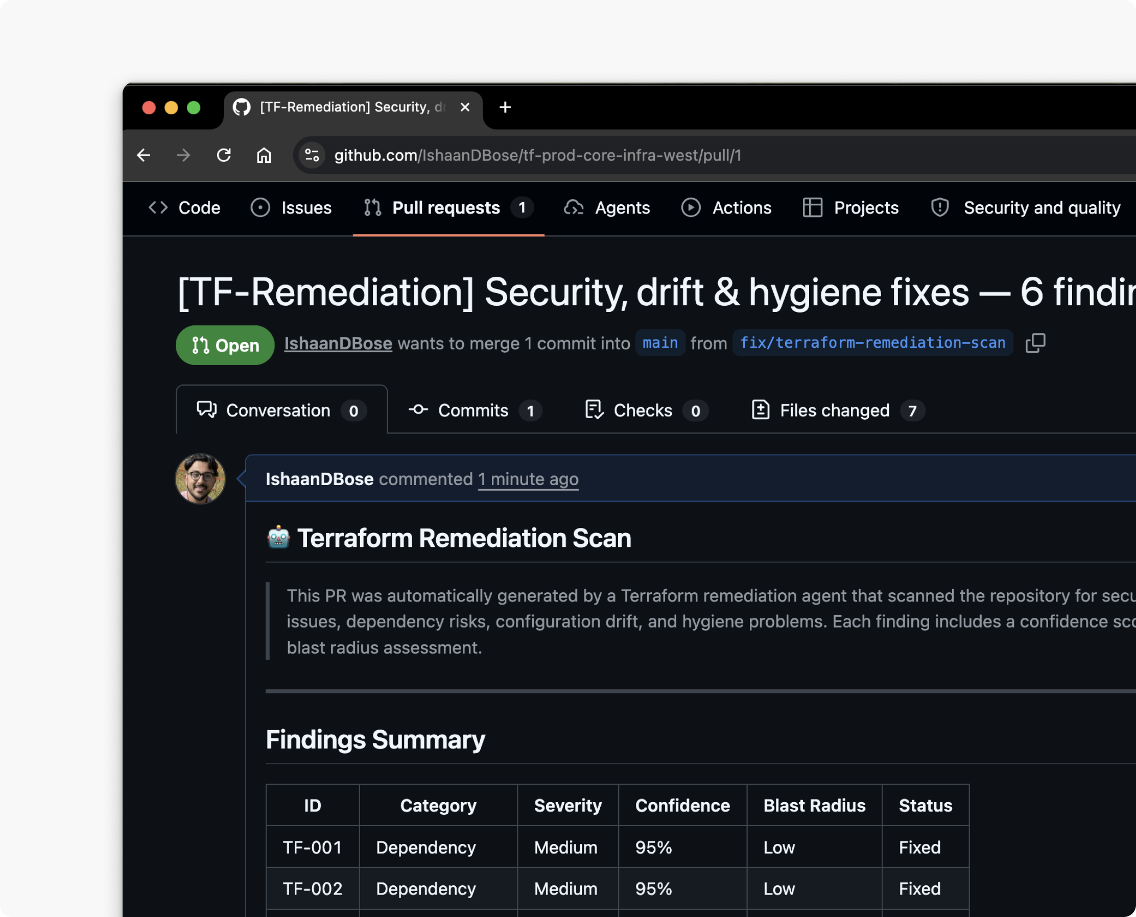
Task: Click the Projects panel icon
Action: 813,208
